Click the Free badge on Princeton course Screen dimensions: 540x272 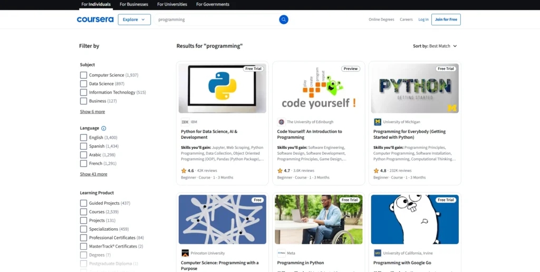click(x=257, y=200)
